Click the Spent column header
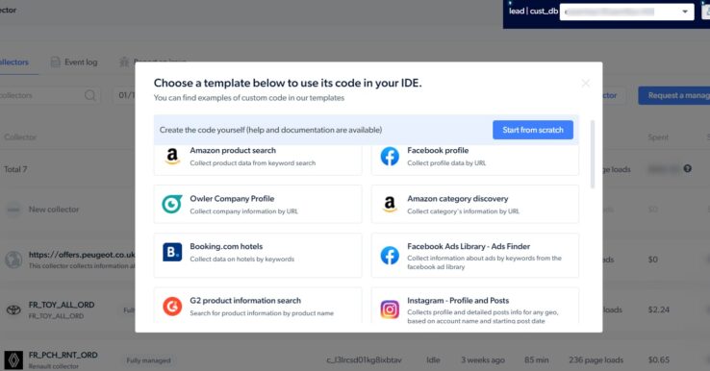This screenshot has height=371, width=710. tap(658, 137)
